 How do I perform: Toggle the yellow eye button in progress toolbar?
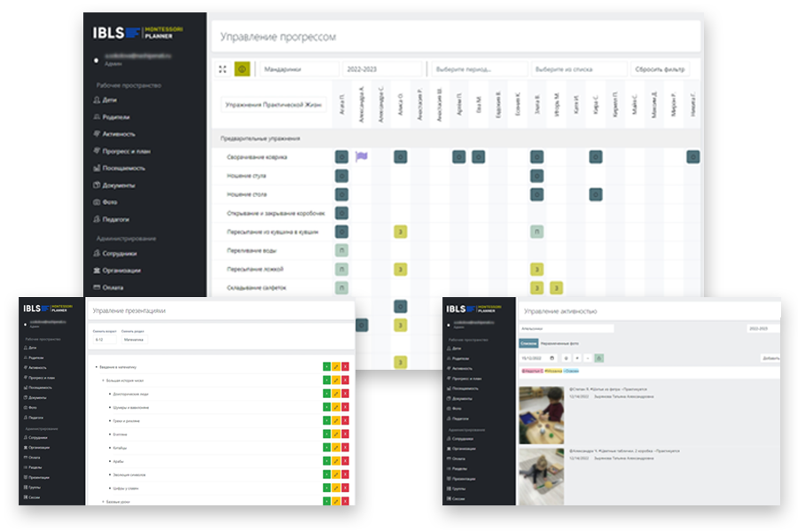tap(242, 69)
